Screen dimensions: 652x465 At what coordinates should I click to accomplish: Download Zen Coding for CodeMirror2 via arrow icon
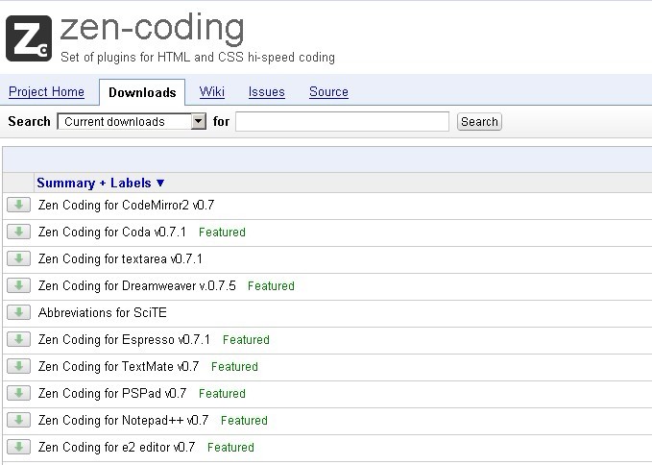click(x=18, y=205)
